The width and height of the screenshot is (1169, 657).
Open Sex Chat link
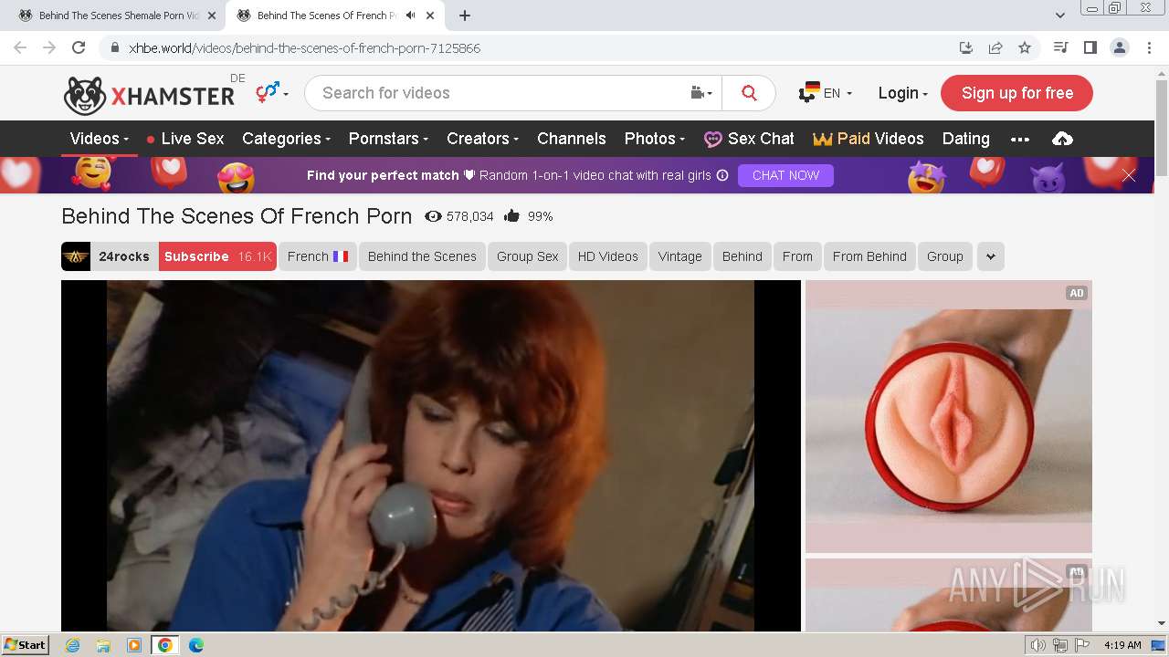tap(749, 139)
